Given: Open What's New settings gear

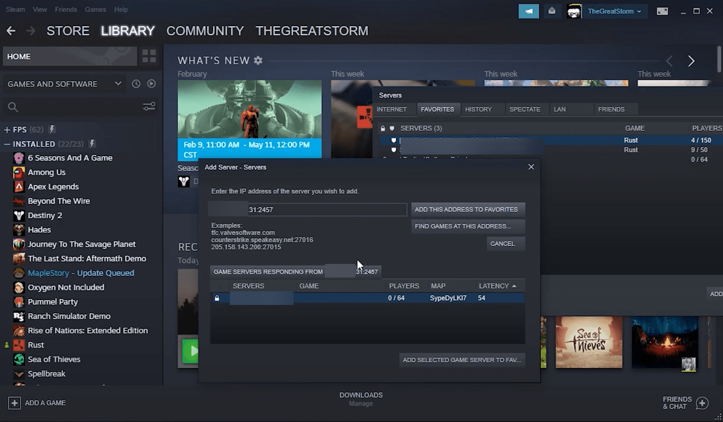Looking at the screenshot, I should click(258, 61).
